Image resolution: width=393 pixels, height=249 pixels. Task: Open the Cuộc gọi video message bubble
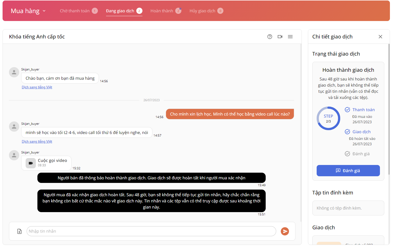[x=46, y=163]
